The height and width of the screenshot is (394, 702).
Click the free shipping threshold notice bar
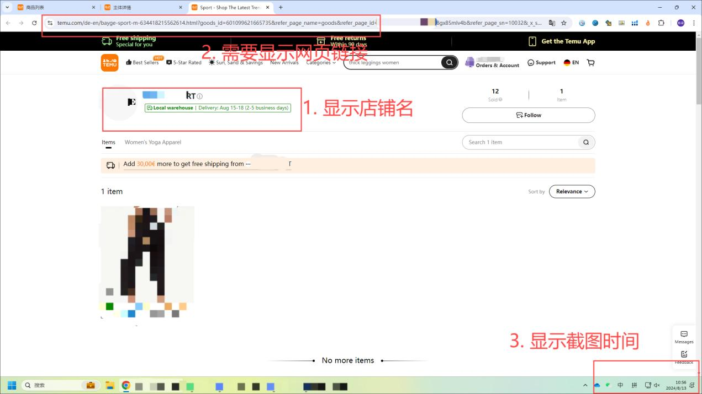click(x=348, y=165)
